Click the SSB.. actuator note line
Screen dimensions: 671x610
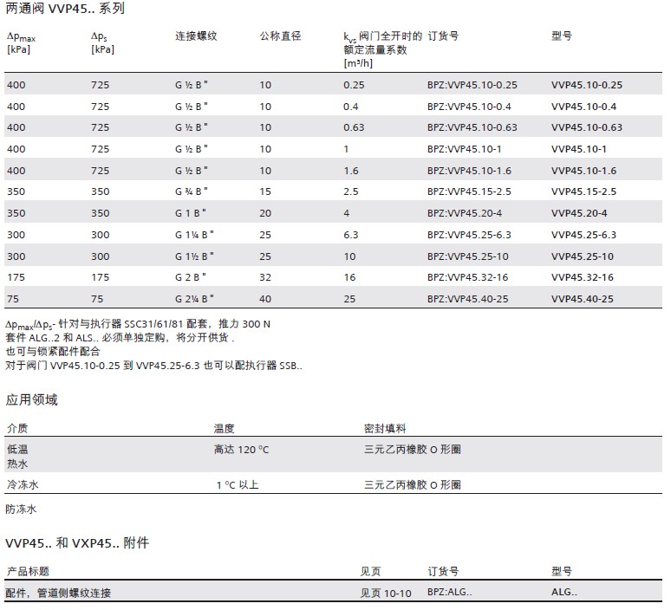153,367
